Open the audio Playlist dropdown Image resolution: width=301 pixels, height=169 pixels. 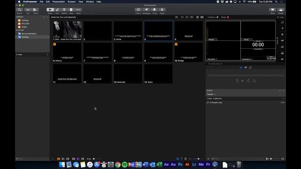[x=211, y=94]
